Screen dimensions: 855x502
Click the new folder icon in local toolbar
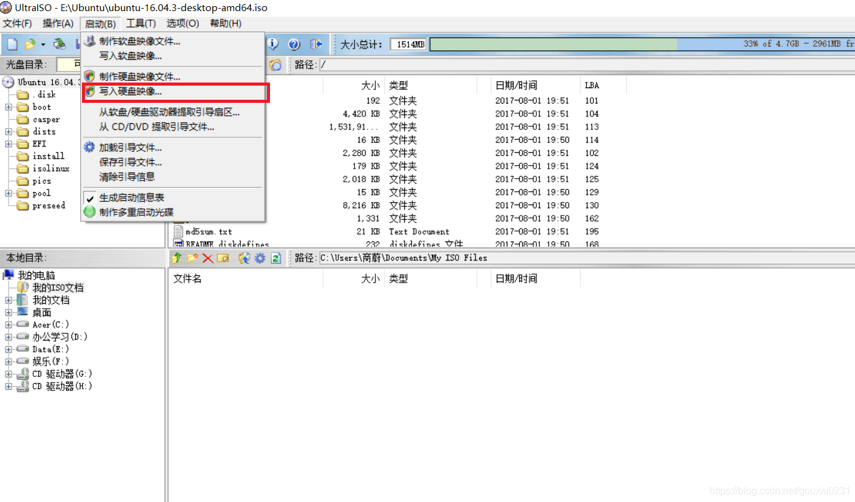[192, 258]
